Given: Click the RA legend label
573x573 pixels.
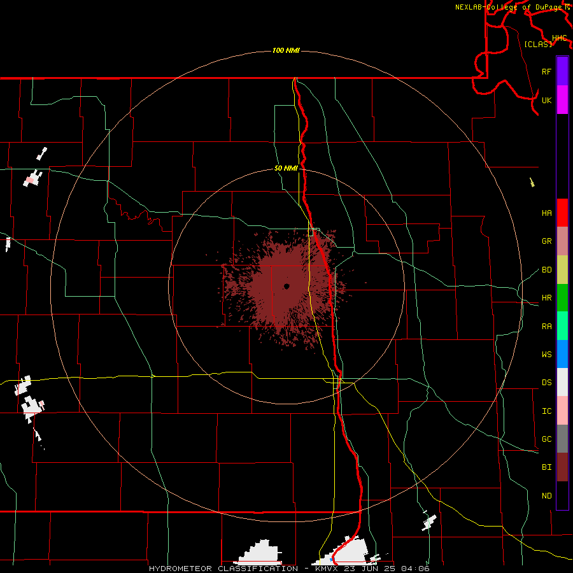Looking at the screenshot, I should [x=546, y=327].
